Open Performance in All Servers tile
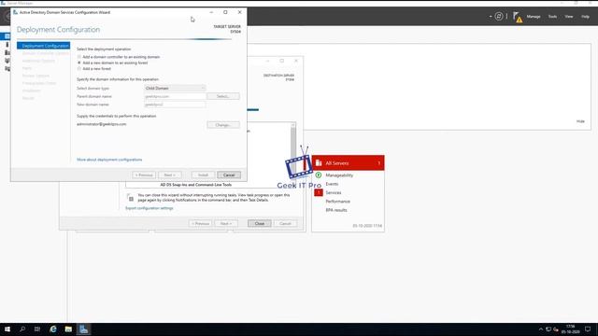 (x=337, y=202)
